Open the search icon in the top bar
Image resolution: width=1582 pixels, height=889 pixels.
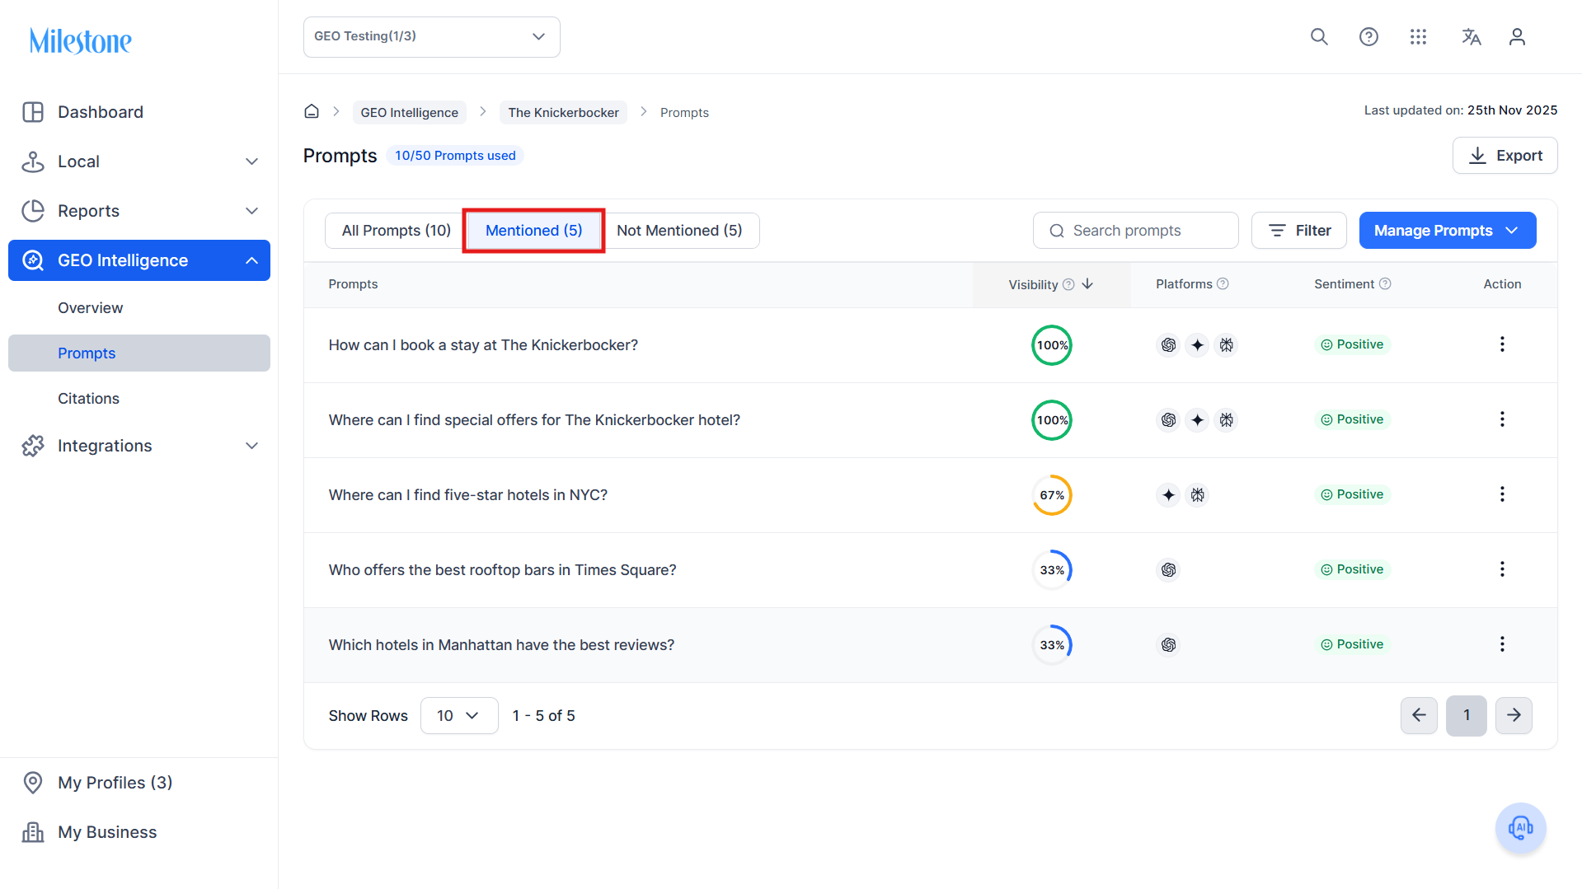1319,37
